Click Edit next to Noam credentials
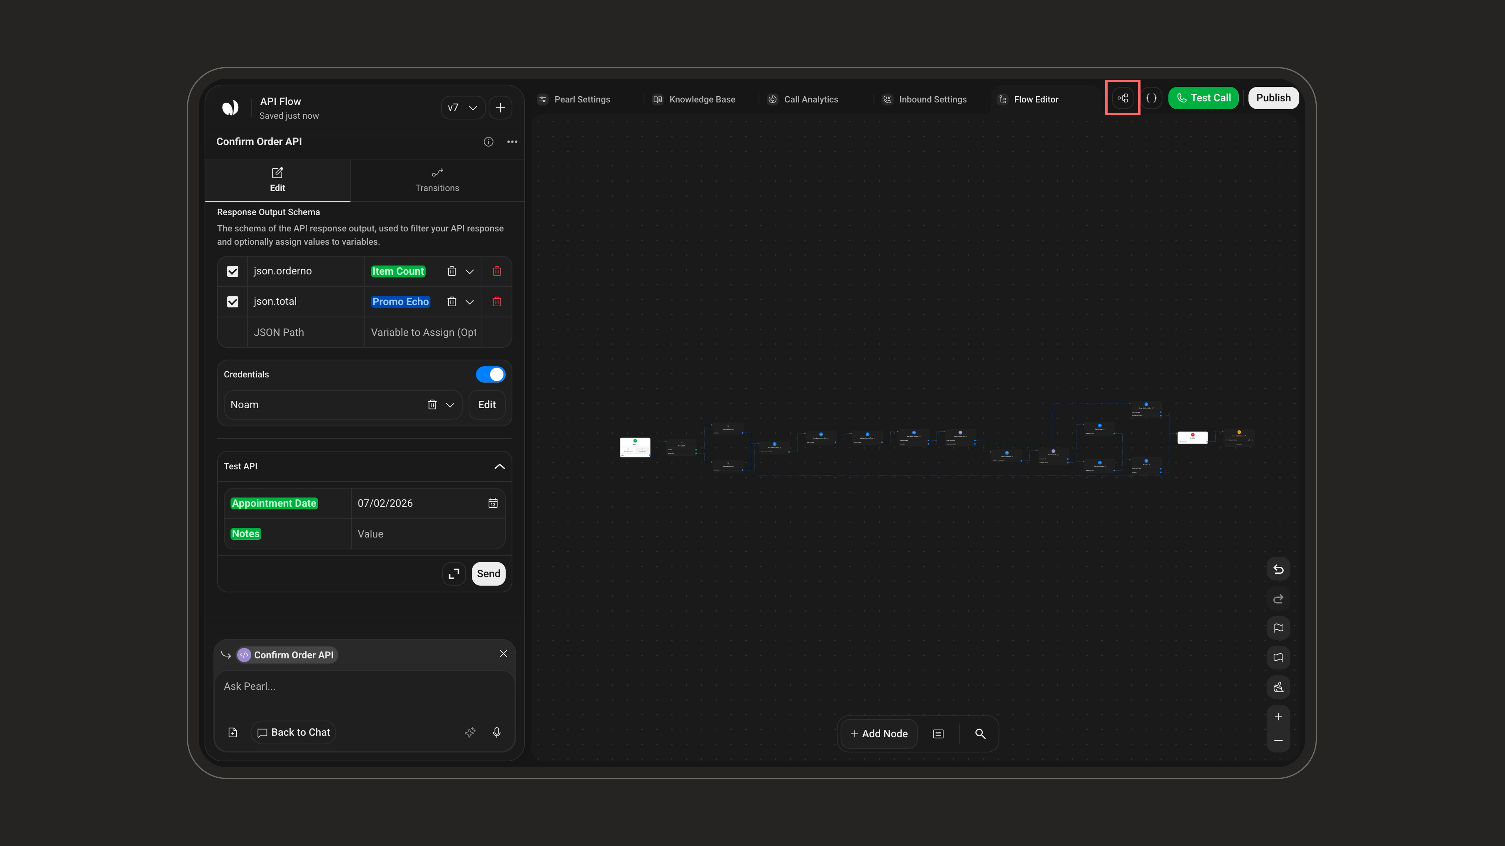Viewport: 1505px width, 846px height. tap(487, 404)
